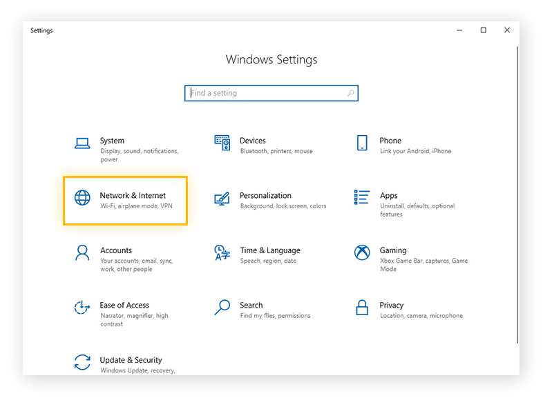Maximize the Settings window
The height and width of the screenshot is (400, 543).
coord(484,30)
